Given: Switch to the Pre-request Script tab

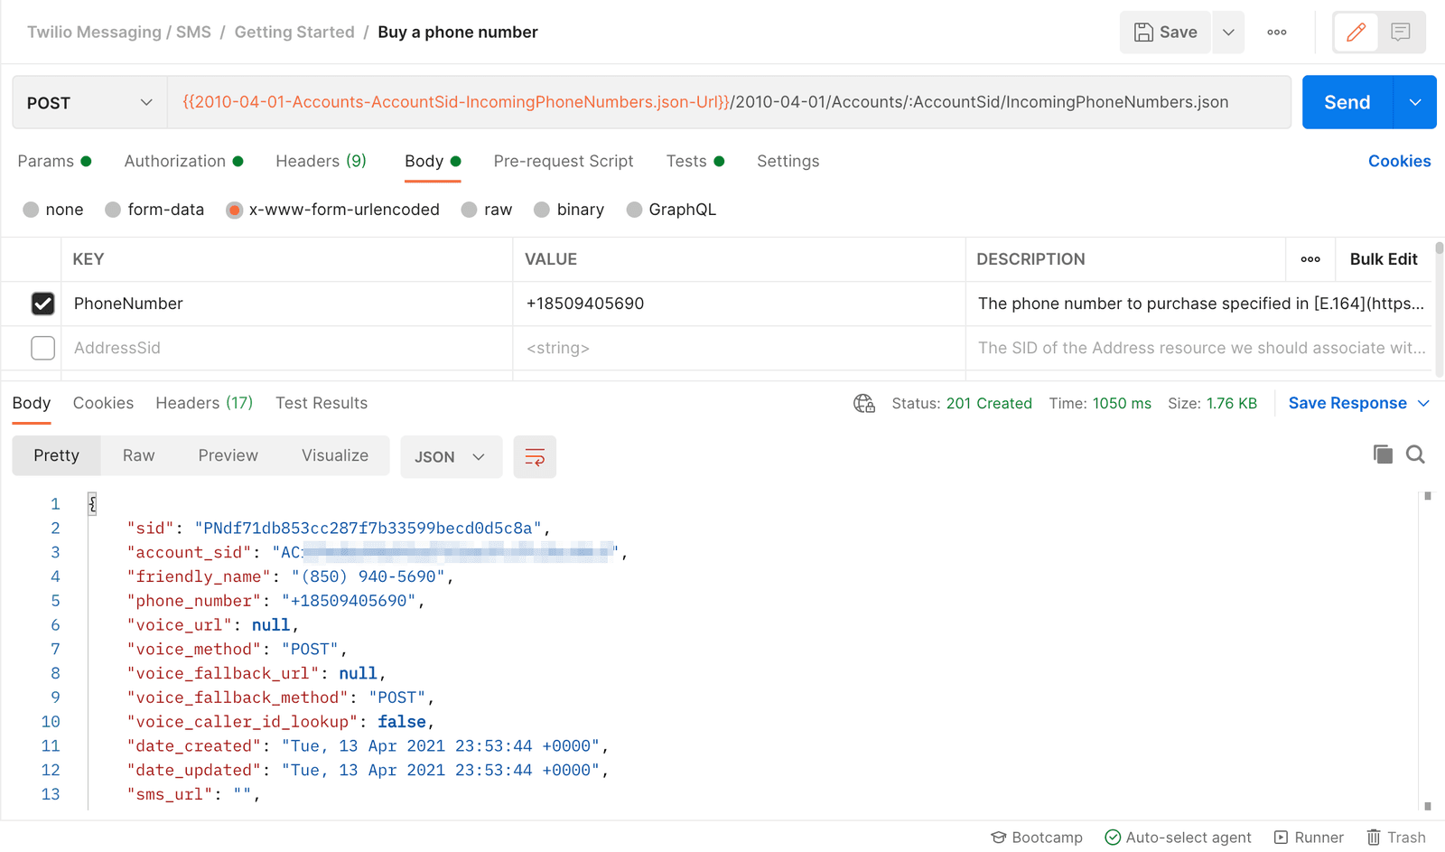Looking at the screenshot, I should coord(563,161).
